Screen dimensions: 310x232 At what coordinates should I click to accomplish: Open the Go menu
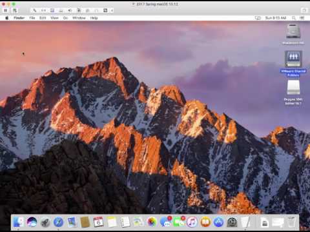point(65,18)
